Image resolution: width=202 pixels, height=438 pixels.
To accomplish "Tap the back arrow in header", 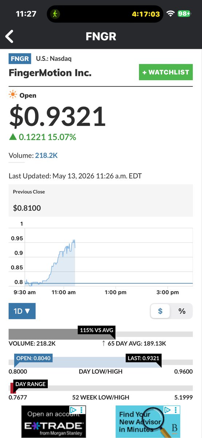I will (x=9, y=36).
